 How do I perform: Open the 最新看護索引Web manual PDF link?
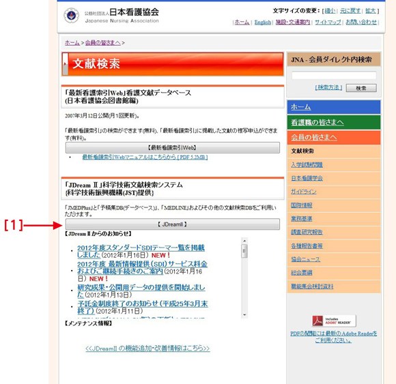click(145, 157)
